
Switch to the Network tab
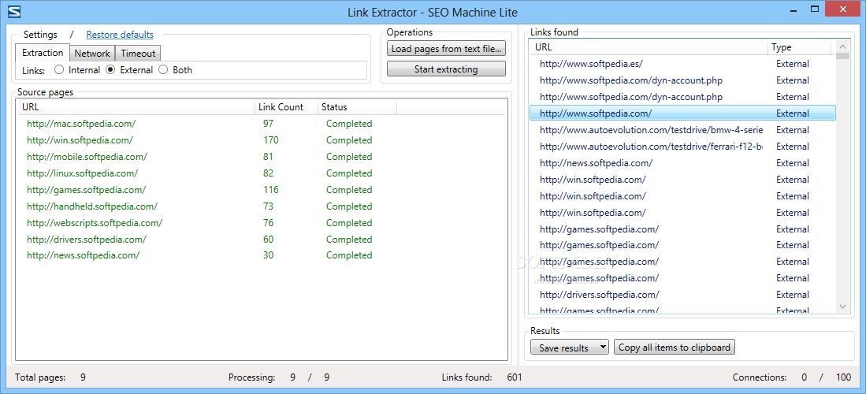tap(92, 54)
